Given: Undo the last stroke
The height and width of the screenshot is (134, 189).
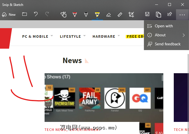Looking at the screenshot, I should tap(36, 14).
